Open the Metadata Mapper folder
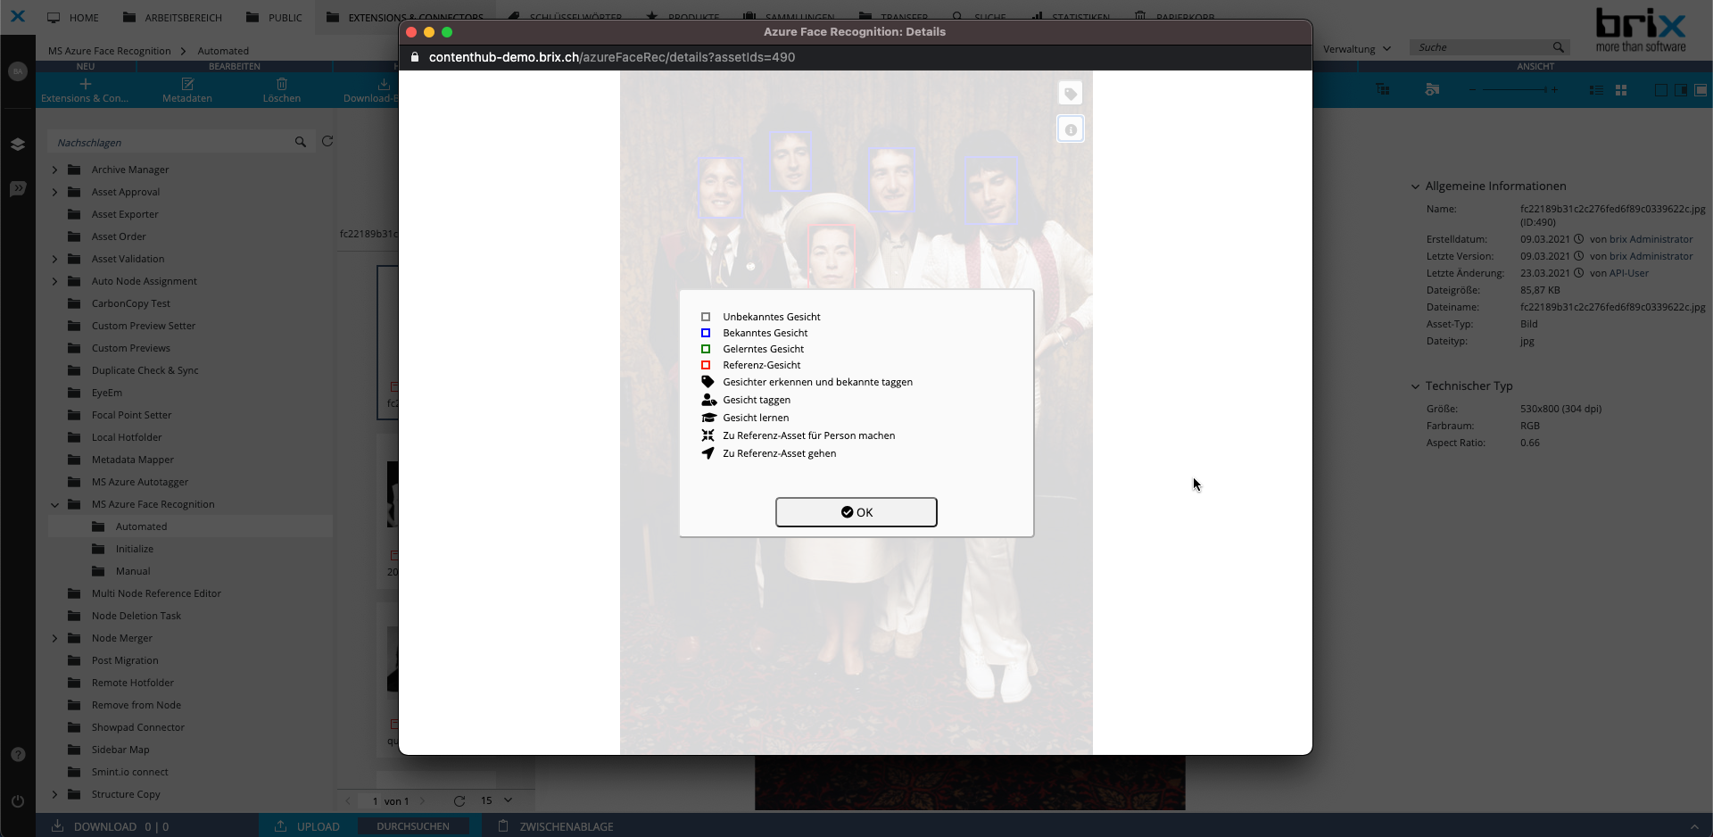 pos(133,460)
